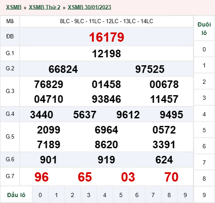Select digit 4 in Đầu lô row

pyautogui.click(x=105, y=195)
